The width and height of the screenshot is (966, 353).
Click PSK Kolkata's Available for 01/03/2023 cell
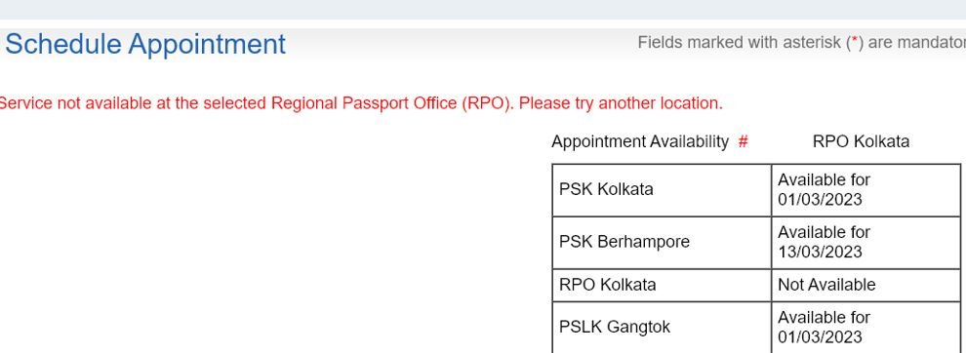pyautogui.click(x=865, y=190)
